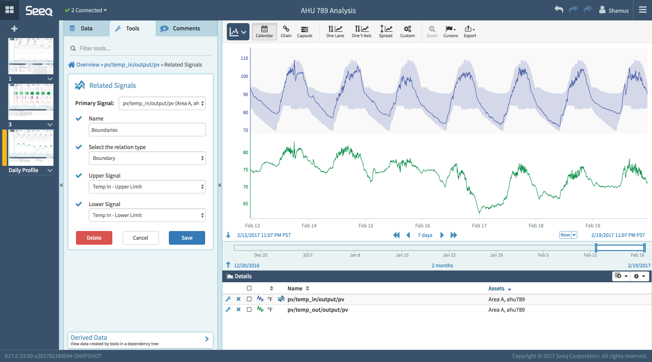Select the Calendar time range tool

click(264, 31)
